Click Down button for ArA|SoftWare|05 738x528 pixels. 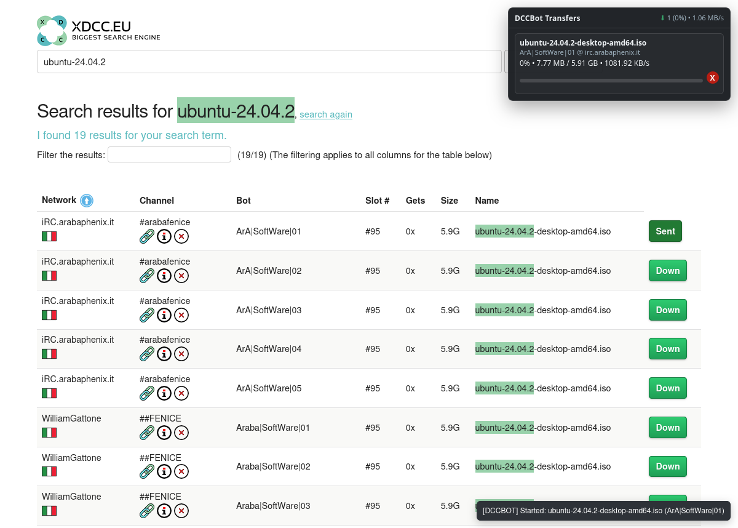tap(668, 388)
